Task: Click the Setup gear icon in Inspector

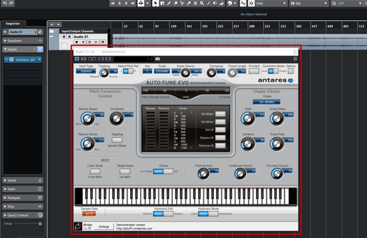Action: click(x=40, y=224)
